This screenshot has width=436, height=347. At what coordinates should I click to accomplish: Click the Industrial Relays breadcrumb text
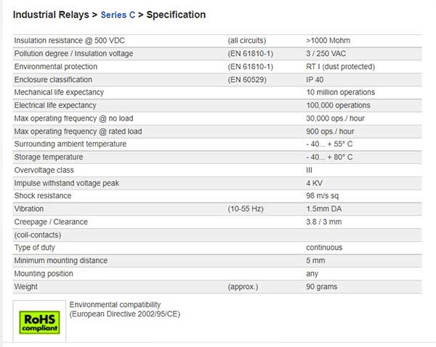click(x=51, y=15)
